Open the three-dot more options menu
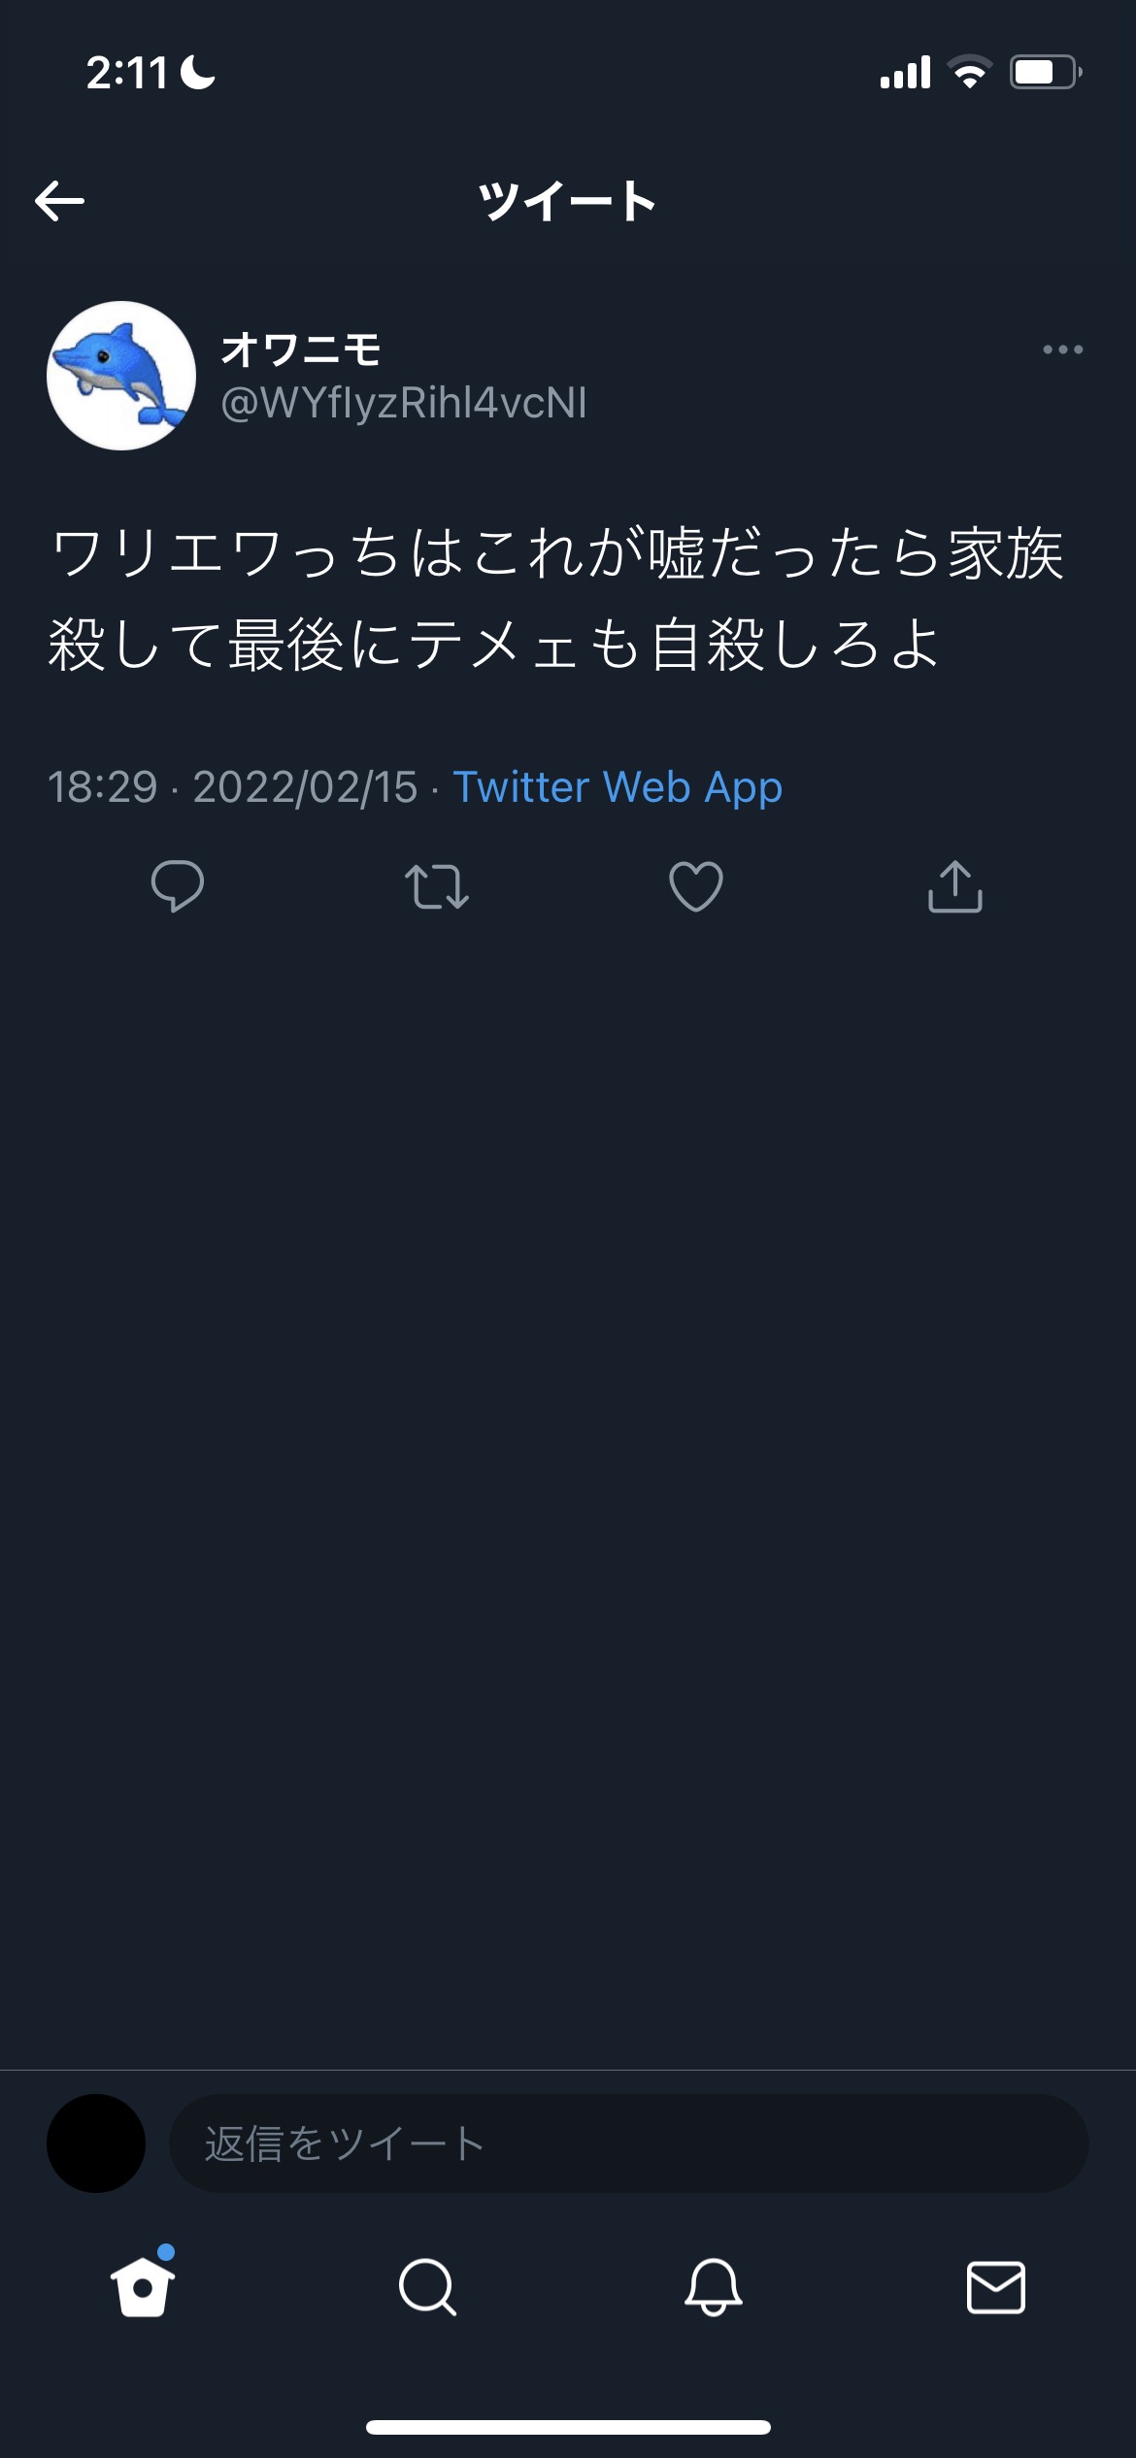The height and width of the screenshot is (2458, 1136). (x=1062, y=349)
